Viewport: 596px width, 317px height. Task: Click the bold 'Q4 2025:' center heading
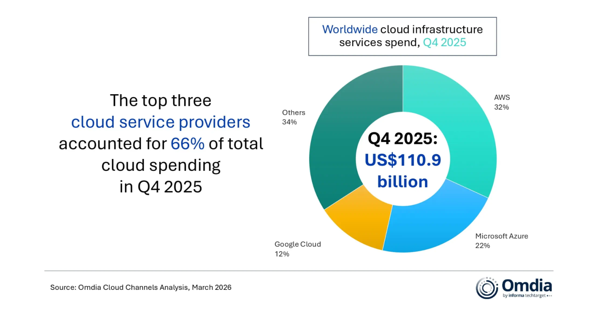coord(403,139)
